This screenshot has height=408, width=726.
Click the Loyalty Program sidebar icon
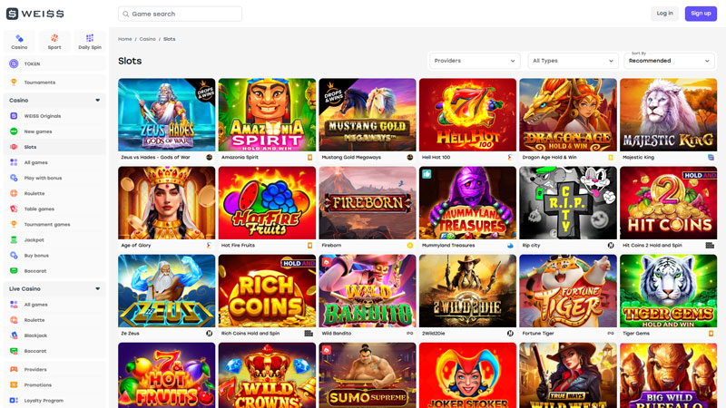(x=14, y=400)
